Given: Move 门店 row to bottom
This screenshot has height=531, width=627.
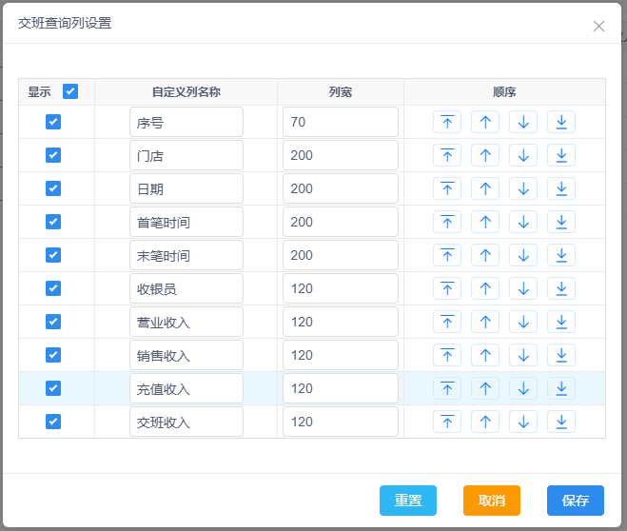Looking at the screenshot, I should (x=561, y=155).
